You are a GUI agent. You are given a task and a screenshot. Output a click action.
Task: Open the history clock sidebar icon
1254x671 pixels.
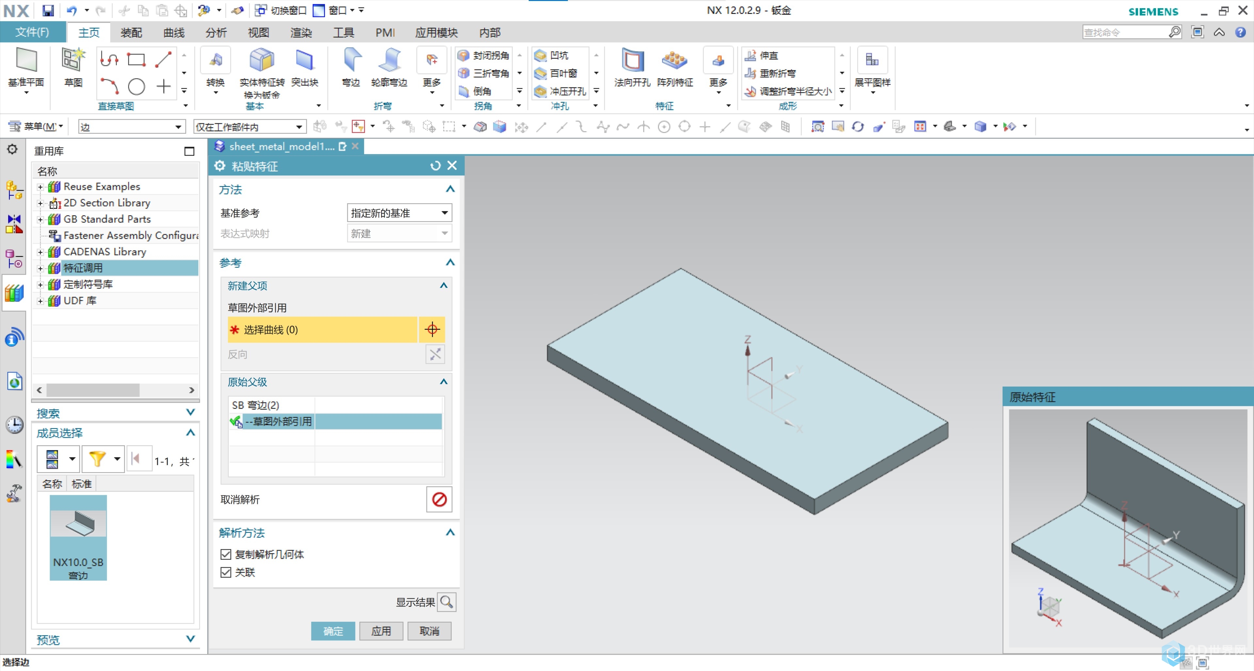pos(14,424)
